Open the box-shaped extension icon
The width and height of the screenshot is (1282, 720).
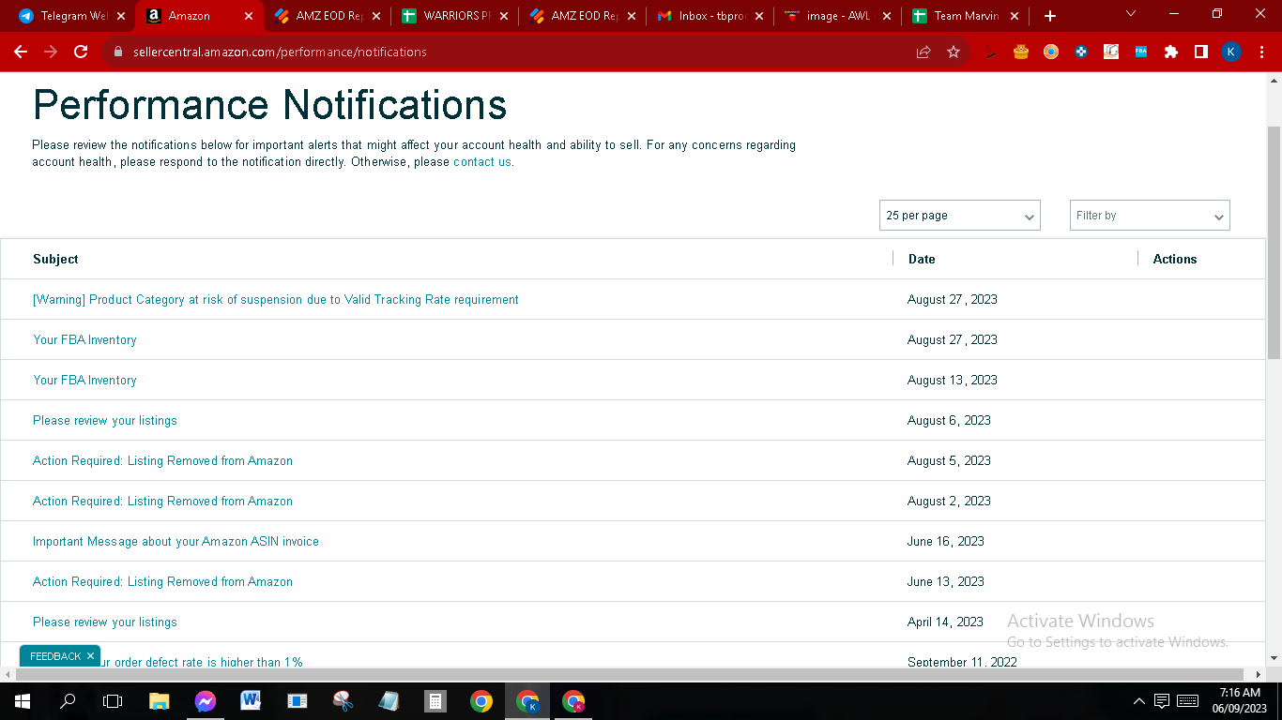point(1111,52)
